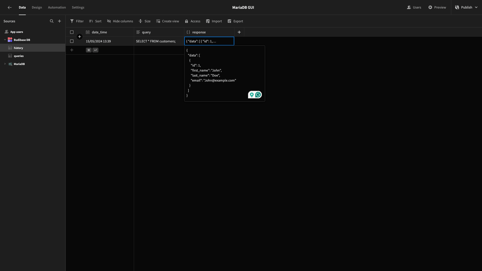Viewport: 482px width, 271px height.
Task: Click the query column header
Action: 159,32
